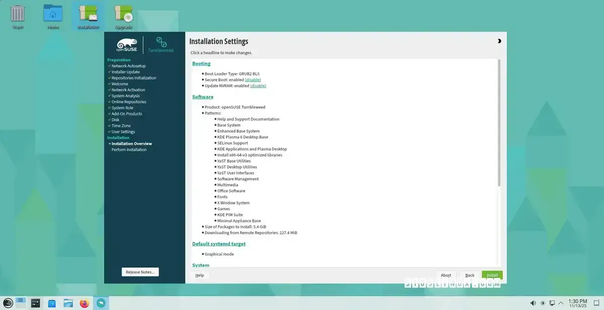Open the Trash desktop icon
Image resolution: width=604 pixels, height=310 pixels.
click(x=18, y=17)
